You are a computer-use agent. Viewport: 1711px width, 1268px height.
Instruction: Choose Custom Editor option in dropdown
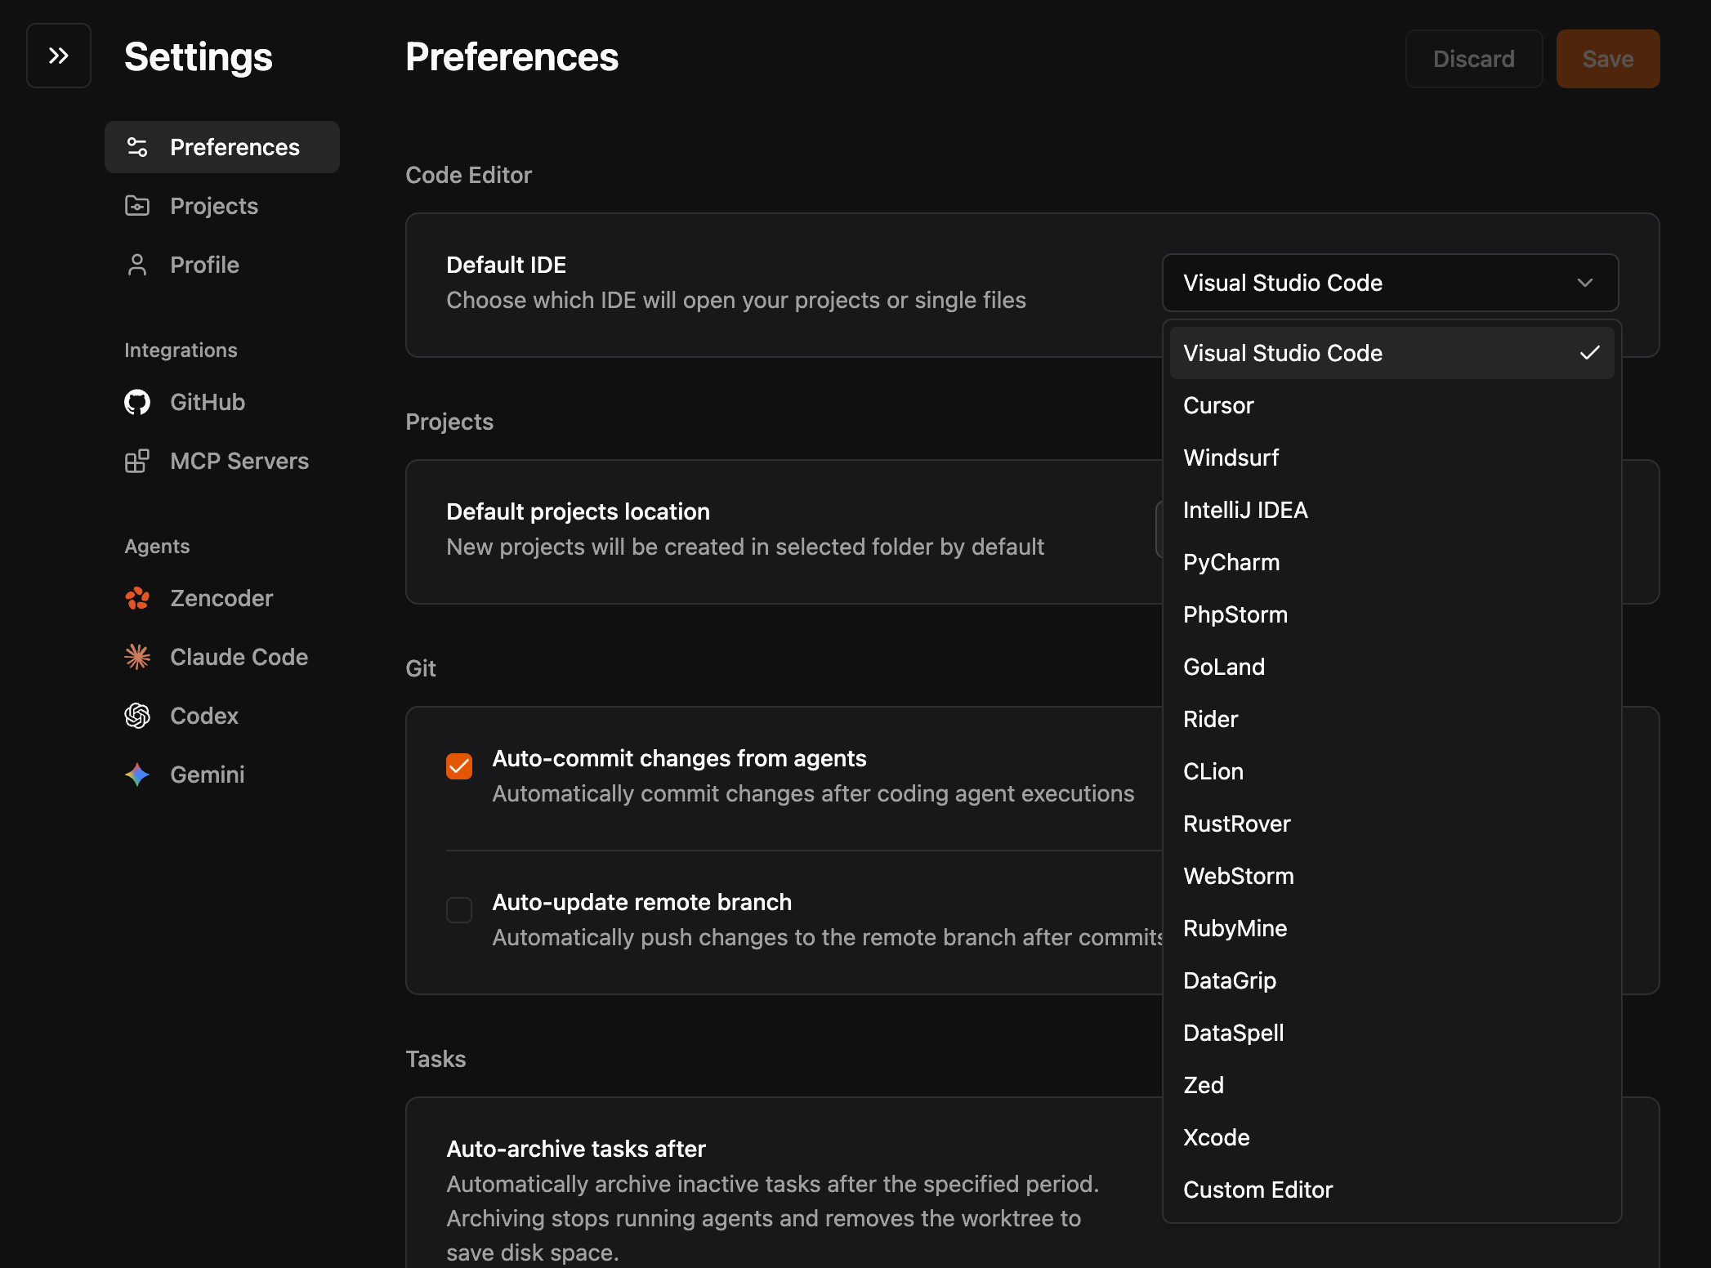(x=1258, y=1190)
